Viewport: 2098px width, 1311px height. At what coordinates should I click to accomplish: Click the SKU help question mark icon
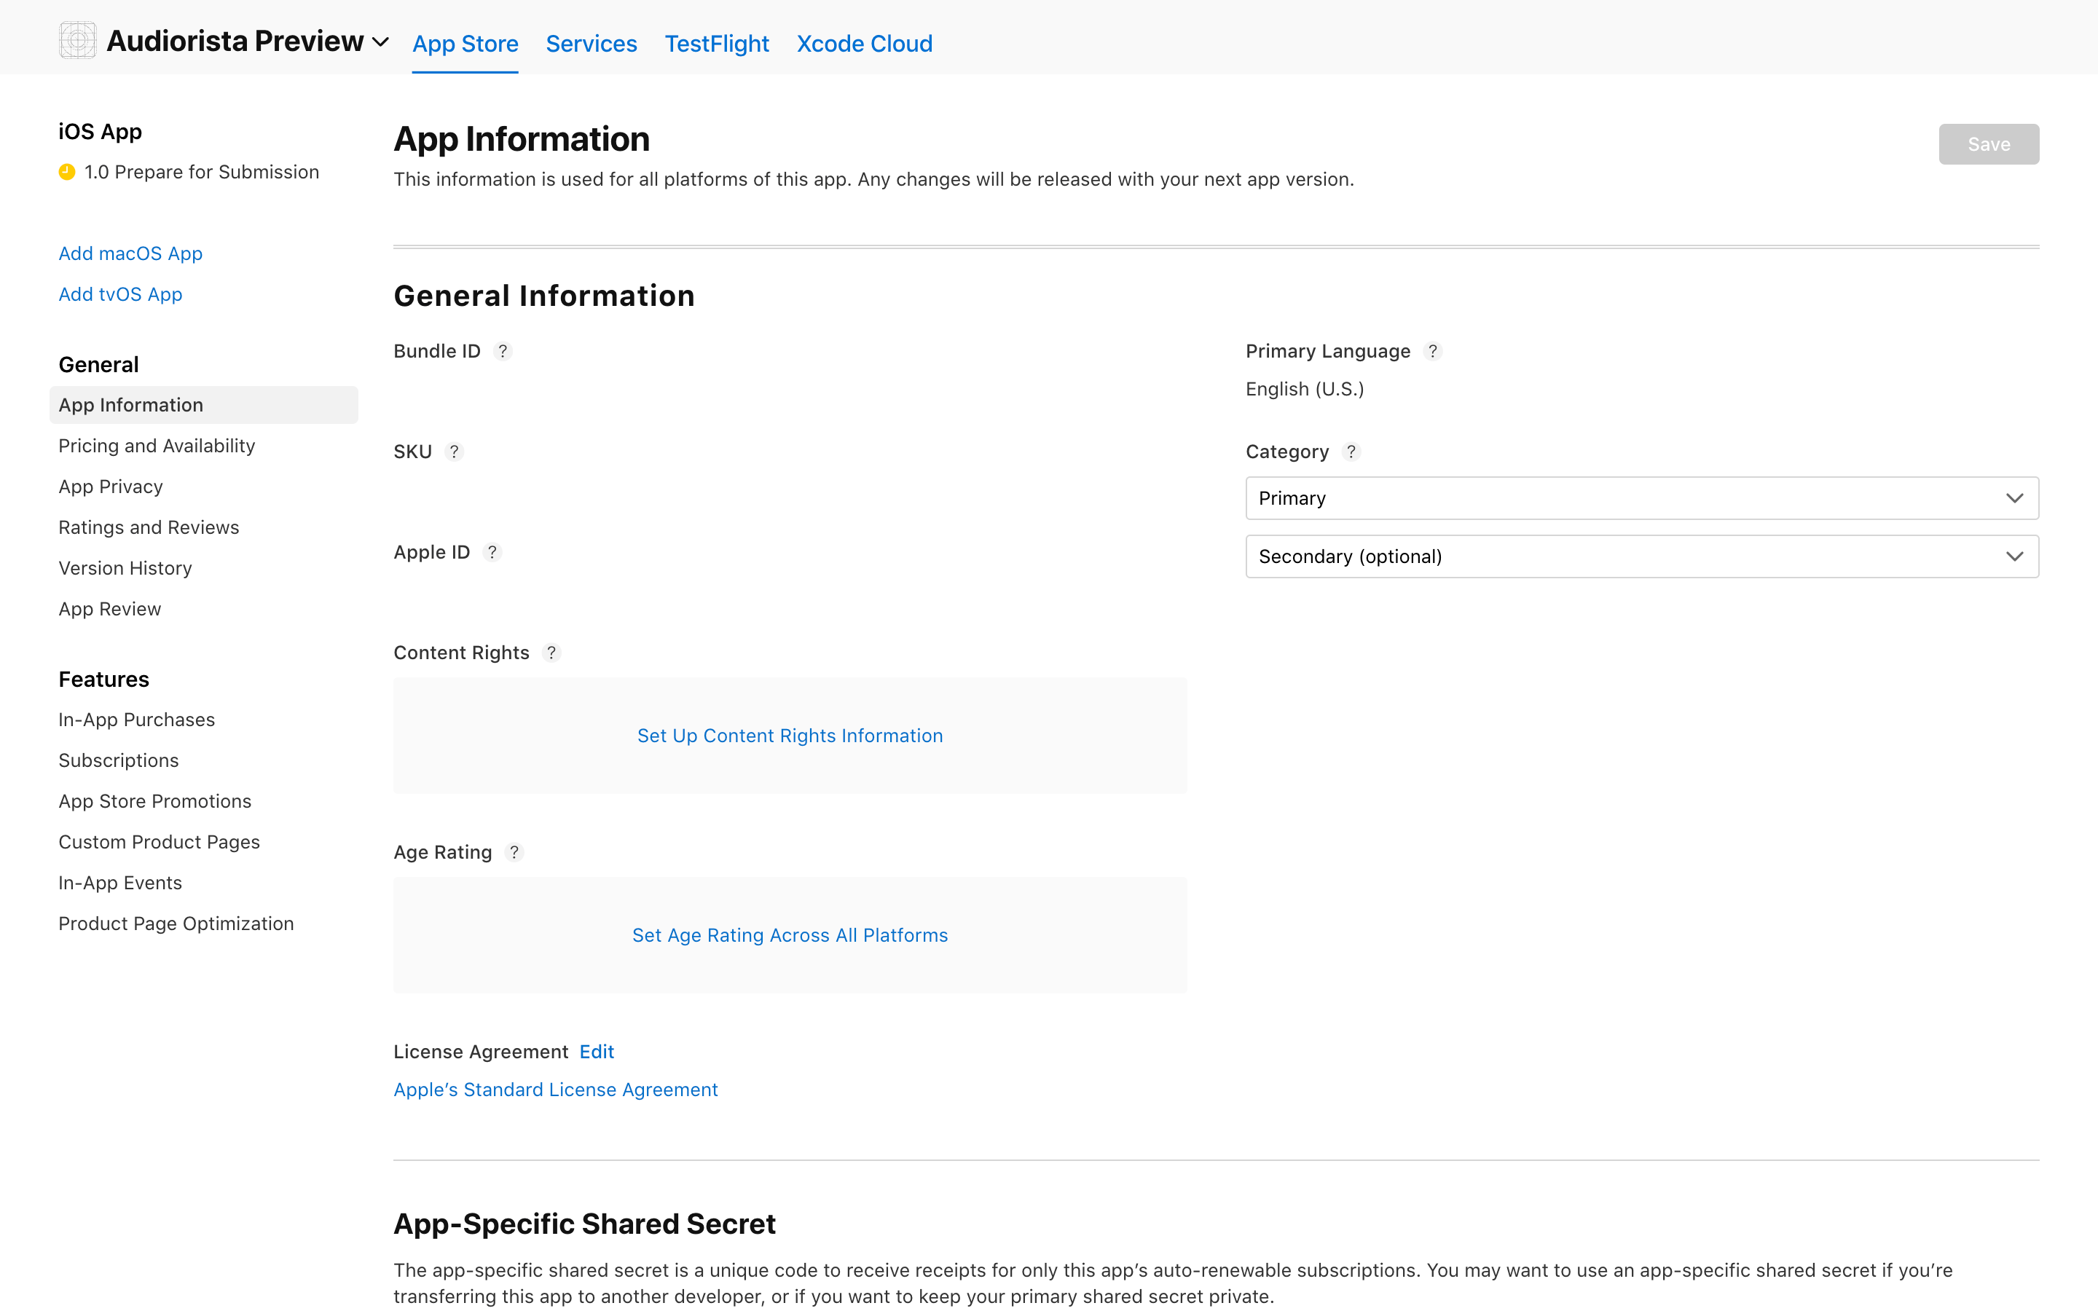pyautogui.click(x=453, y=452)
